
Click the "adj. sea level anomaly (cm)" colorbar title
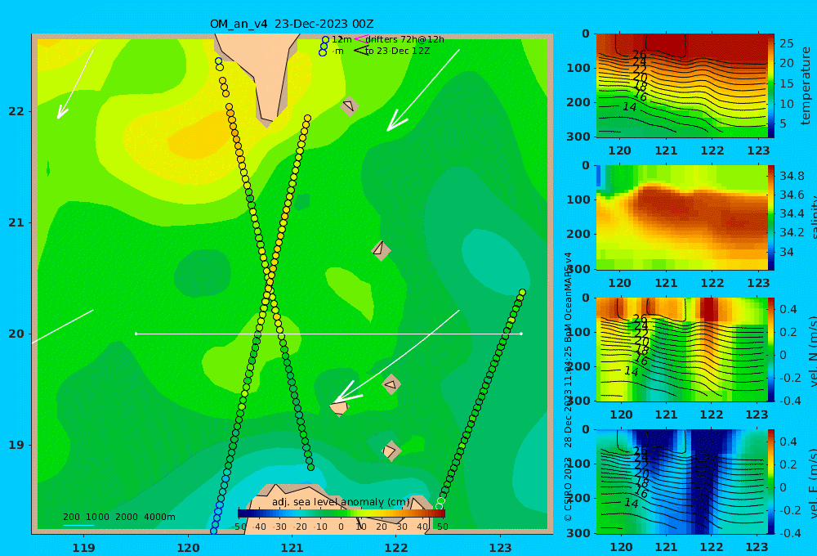pos(341,502)
